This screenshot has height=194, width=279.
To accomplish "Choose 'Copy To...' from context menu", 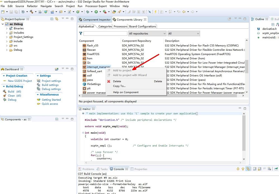I will coord(119,86).
